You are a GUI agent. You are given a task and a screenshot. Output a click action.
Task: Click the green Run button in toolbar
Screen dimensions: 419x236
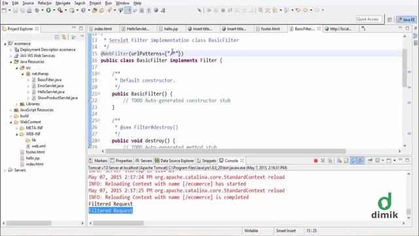[48, 10]
